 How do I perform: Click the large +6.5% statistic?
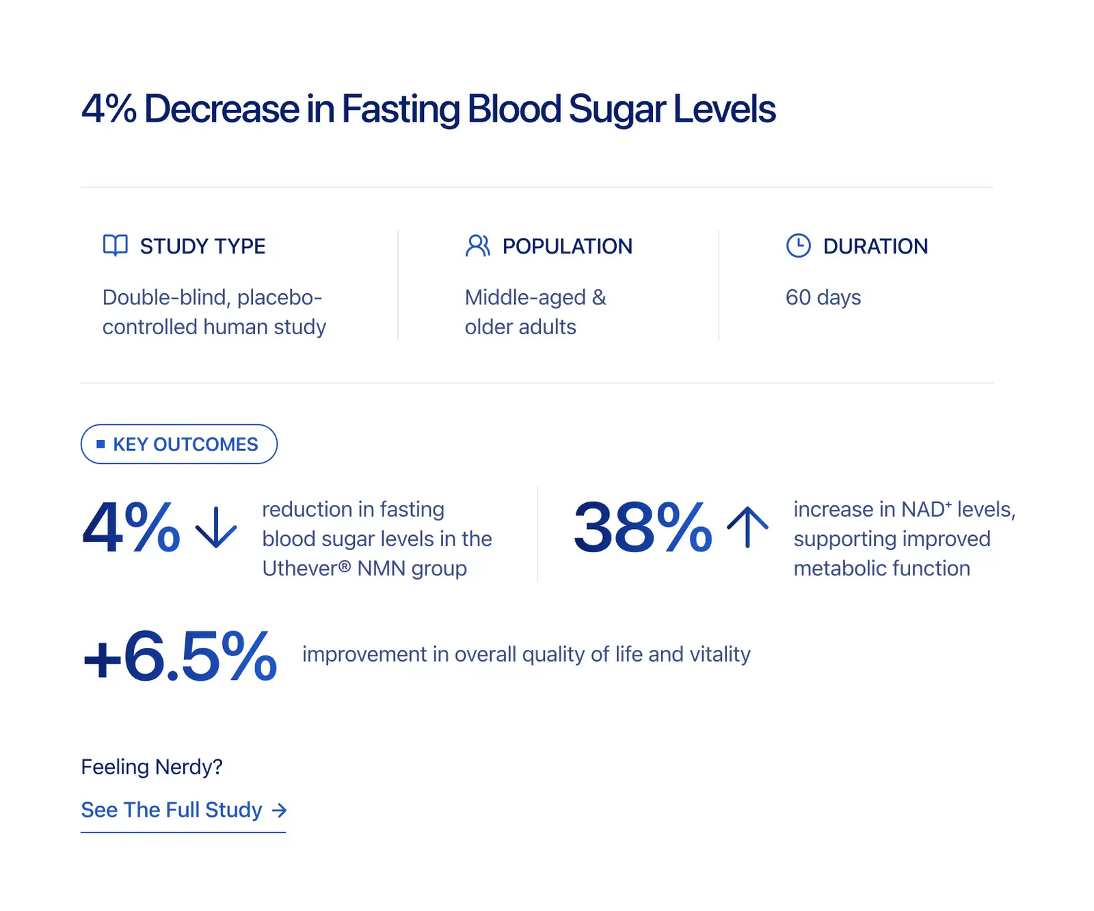(179, 657)
